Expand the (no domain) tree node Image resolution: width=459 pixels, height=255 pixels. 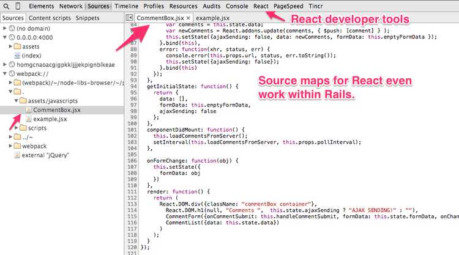pyautogui.click(x=4, y=29)
